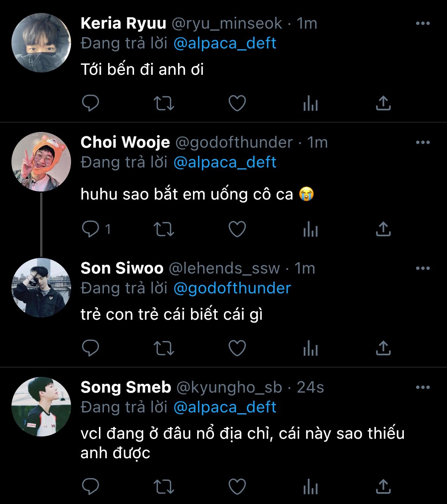Share Choi Wooje's tweet
Viewport: 447px width, 504px height.
383,229
